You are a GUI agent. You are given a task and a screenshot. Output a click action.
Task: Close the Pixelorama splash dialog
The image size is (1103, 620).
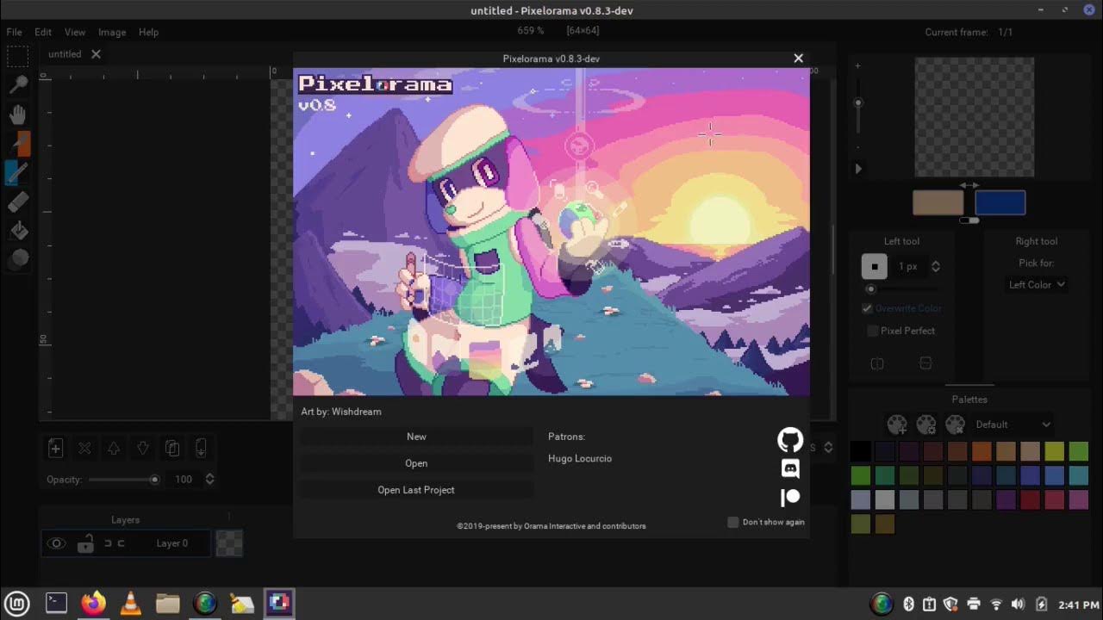coord(798,59)
